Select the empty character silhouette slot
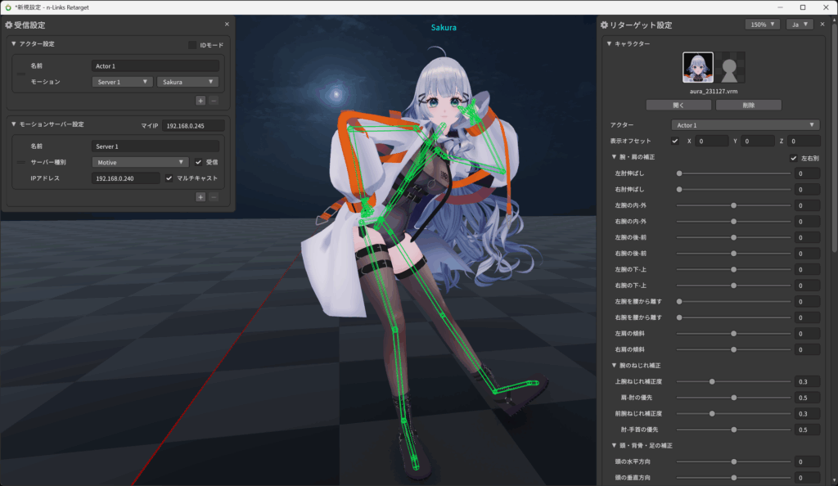Viewport: 838px width, 486px height. 729,68
